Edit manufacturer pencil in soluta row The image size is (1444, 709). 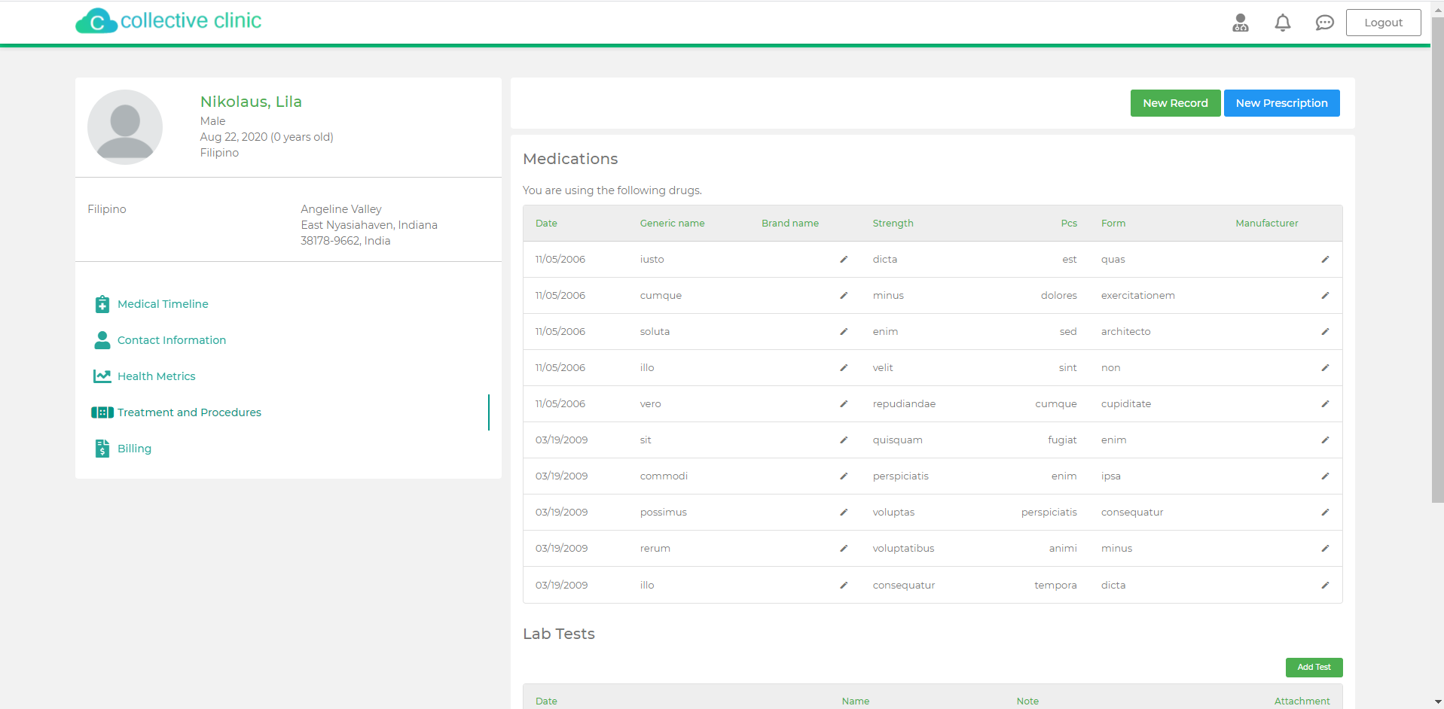(x=1325, y=332)
